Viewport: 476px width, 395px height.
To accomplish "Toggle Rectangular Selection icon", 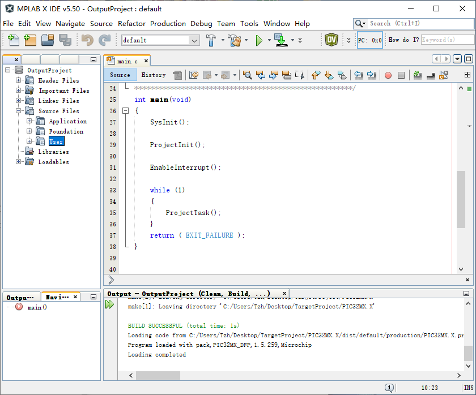I will [x=300, y=75].
